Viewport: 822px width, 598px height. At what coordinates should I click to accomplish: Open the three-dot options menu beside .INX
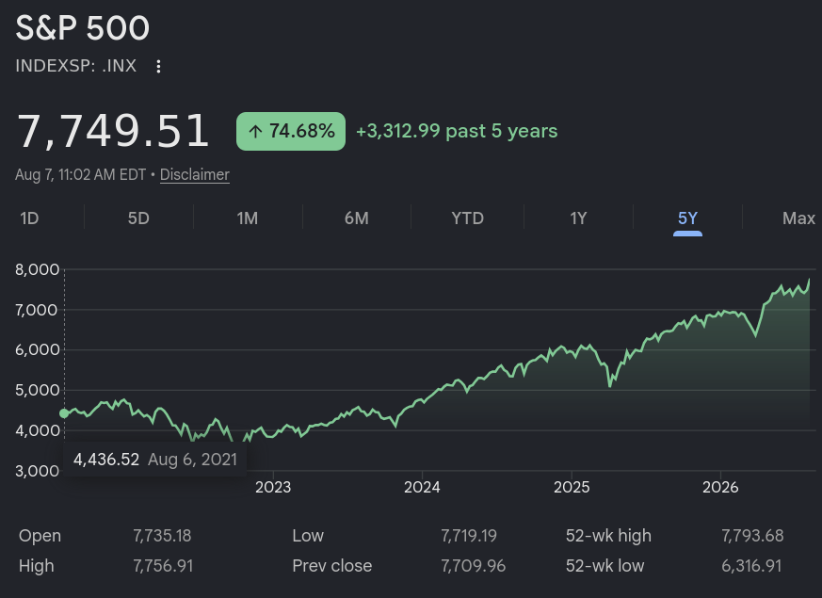pyautogui.click(x=158, y=66)
